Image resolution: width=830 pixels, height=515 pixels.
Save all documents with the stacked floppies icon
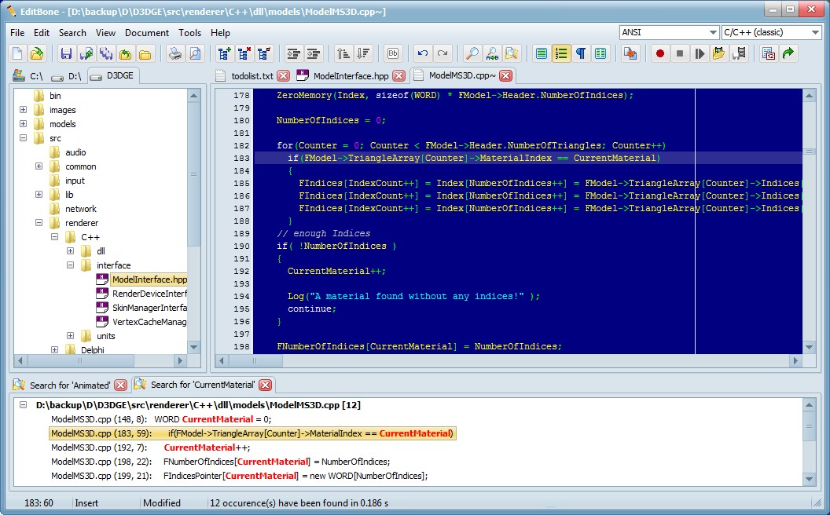click(x=106, y=53)
